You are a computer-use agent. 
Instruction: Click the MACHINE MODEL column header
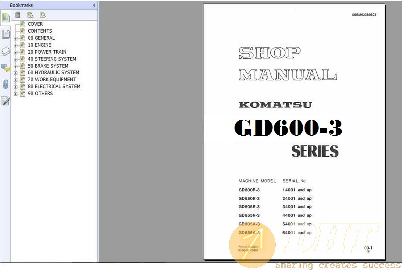tap(257, 181)
